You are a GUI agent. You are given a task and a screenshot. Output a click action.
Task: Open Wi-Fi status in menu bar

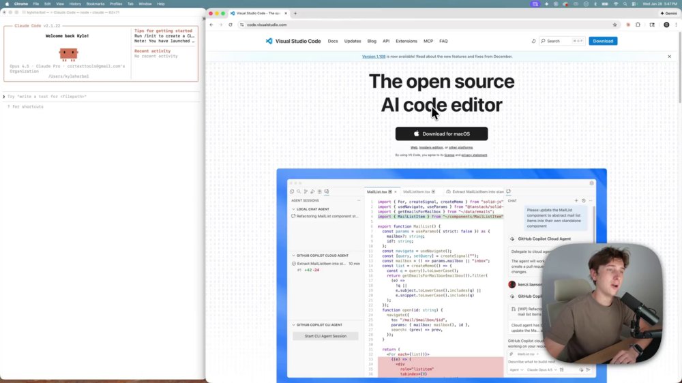(x=616, y=4)
